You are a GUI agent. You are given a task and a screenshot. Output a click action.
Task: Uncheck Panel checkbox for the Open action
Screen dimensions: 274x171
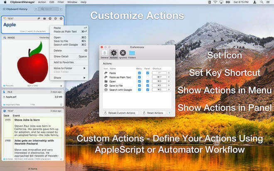pos(148,81)
